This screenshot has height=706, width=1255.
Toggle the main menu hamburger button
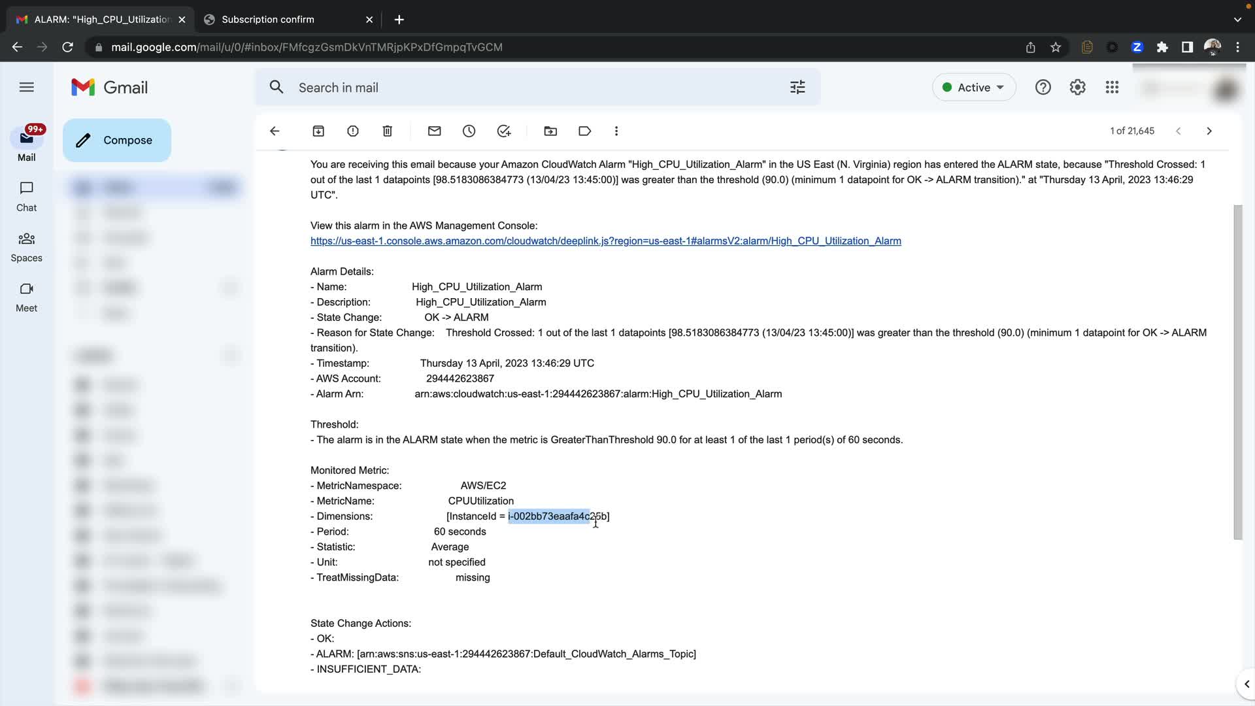(x=27, y=87)
